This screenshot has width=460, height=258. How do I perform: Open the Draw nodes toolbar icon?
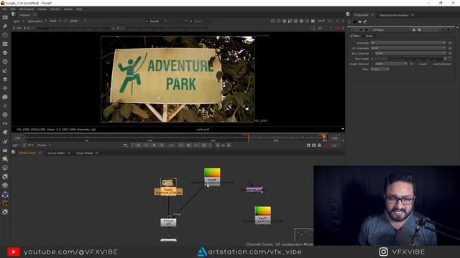(x=5, y=27)
